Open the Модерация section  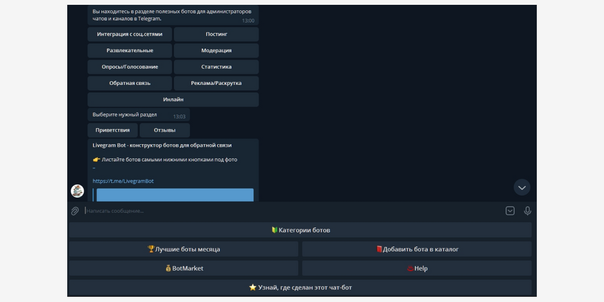(216, 51)
